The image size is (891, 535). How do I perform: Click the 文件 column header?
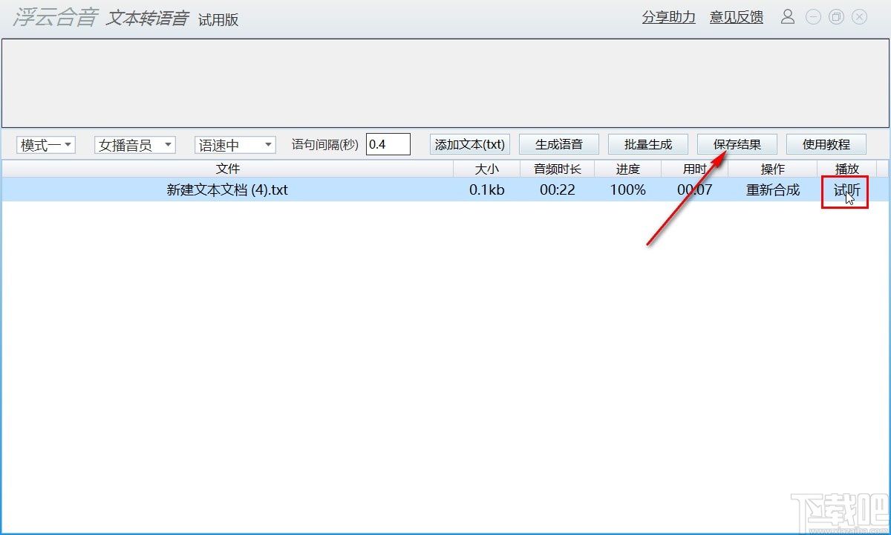pyautogui.click(x=227, y=169)
